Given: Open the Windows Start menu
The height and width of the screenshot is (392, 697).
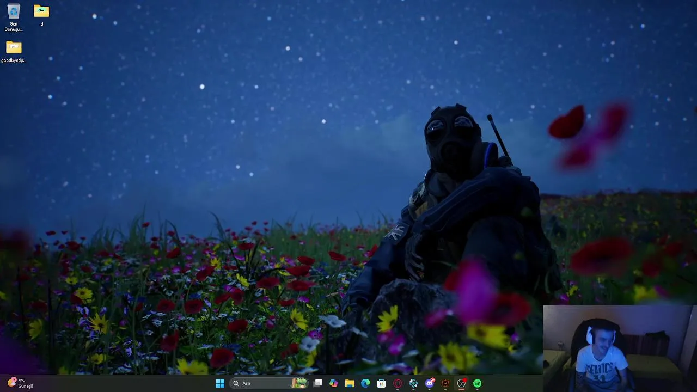Looking at the screenshot, I should [x=220, y=383].
